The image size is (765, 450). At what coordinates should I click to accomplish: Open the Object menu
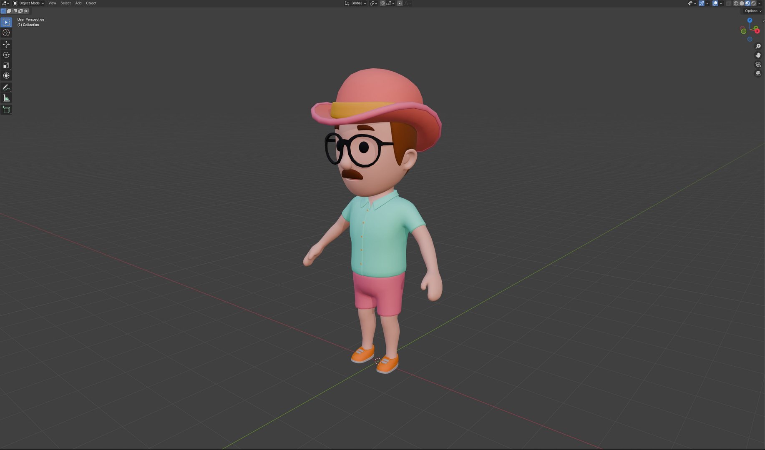tap(91, 3)
